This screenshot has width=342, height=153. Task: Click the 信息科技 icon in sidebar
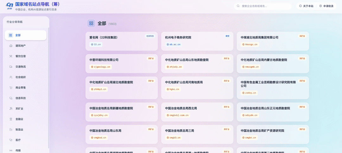[11, 98]
